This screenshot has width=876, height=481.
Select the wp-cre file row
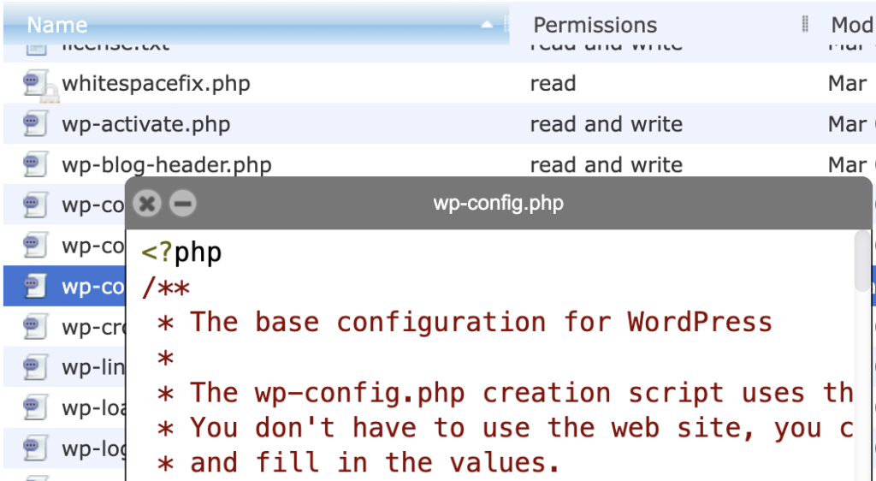(x=65, y=327)
